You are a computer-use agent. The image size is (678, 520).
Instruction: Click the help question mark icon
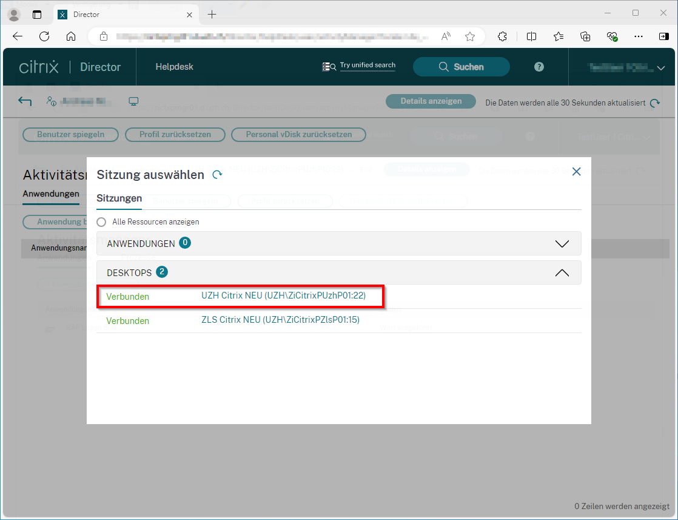pos(539,67)
